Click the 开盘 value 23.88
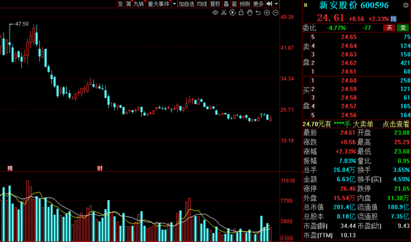Image resolution: width=411 pixels, height=242 pixels. click(402, 133)
